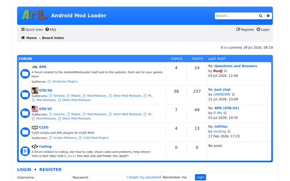Go to Board index breadcrumb
Viewport: 290px width, 181px height.
tap(53, 38)
